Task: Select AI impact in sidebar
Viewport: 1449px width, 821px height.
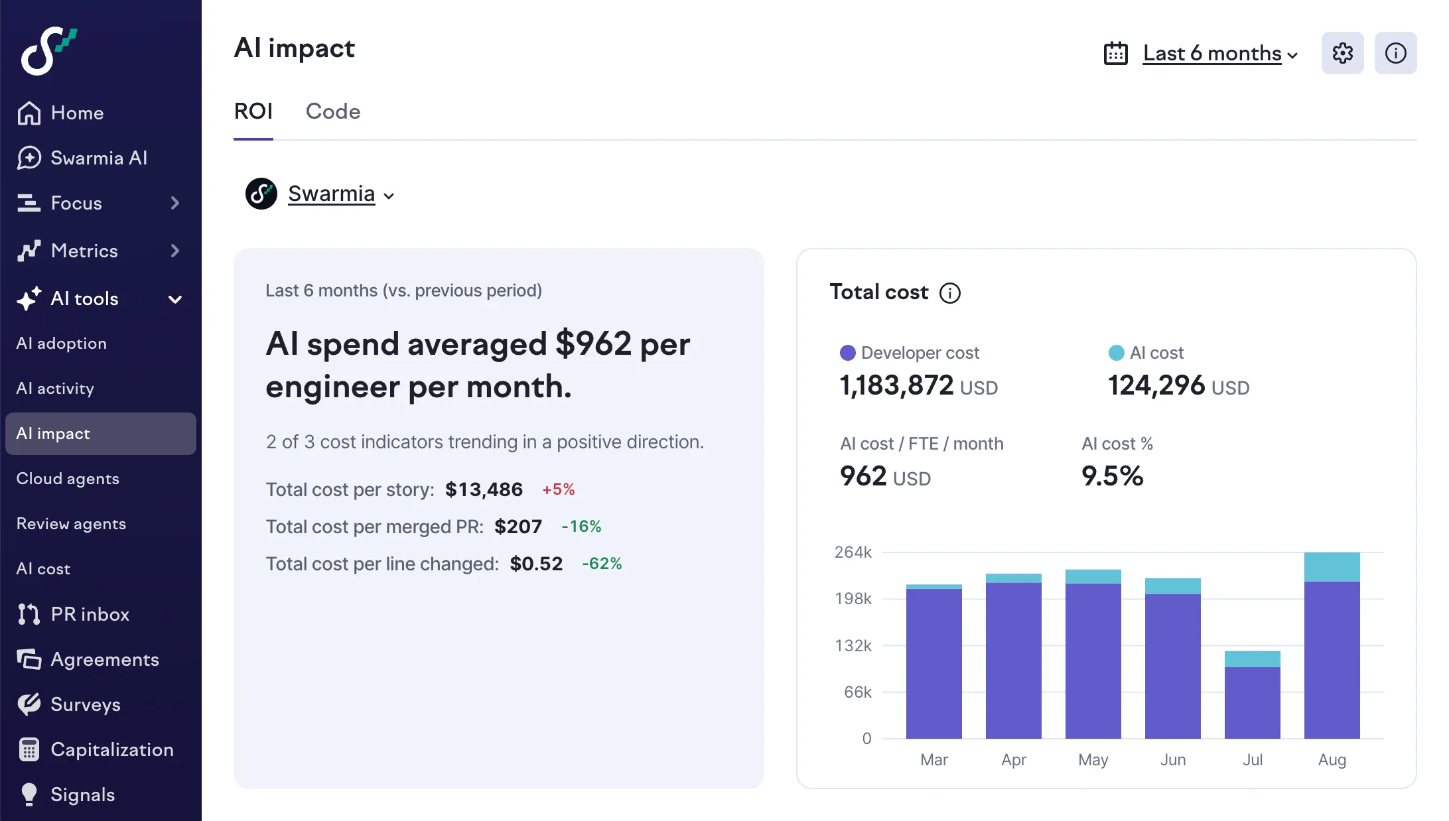Action: [x=101, y=434]
